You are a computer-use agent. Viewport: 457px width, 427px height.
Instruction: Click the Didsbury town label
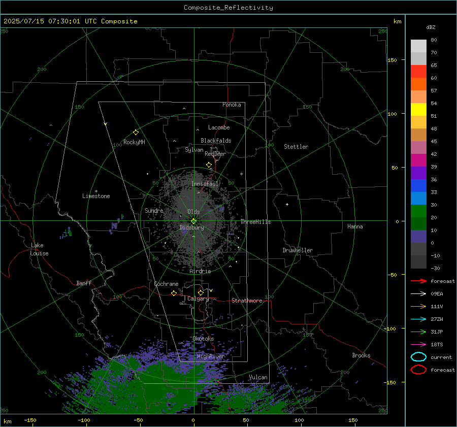[x=191, y=227]
